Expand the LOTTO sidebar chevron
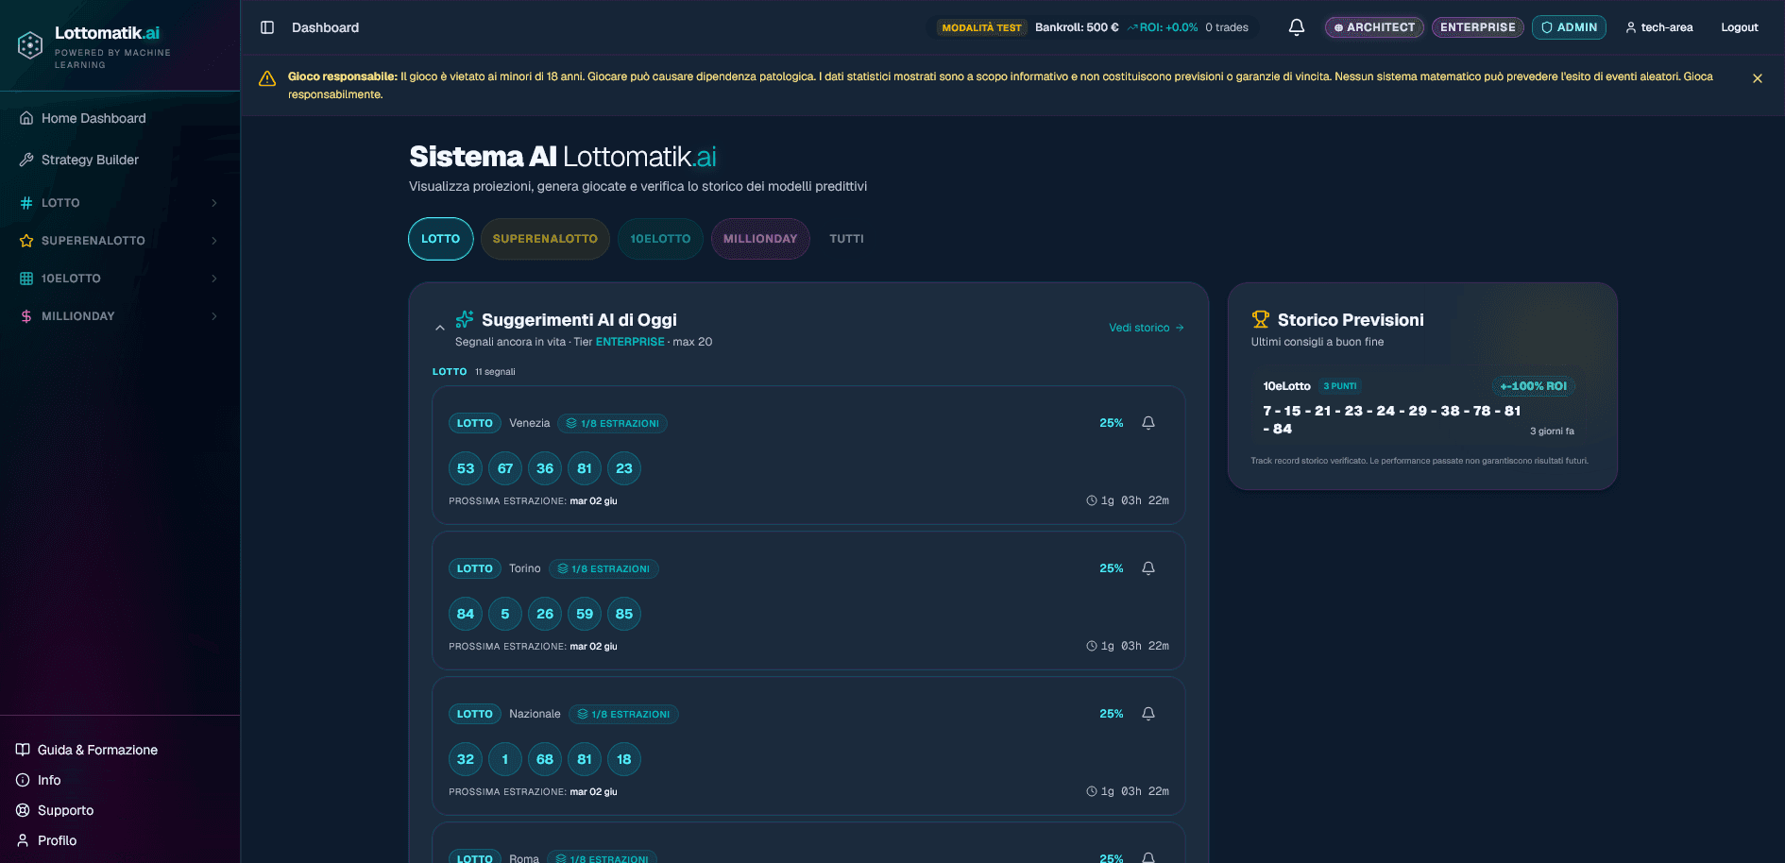1785x863 pixels. click(214, 203)
